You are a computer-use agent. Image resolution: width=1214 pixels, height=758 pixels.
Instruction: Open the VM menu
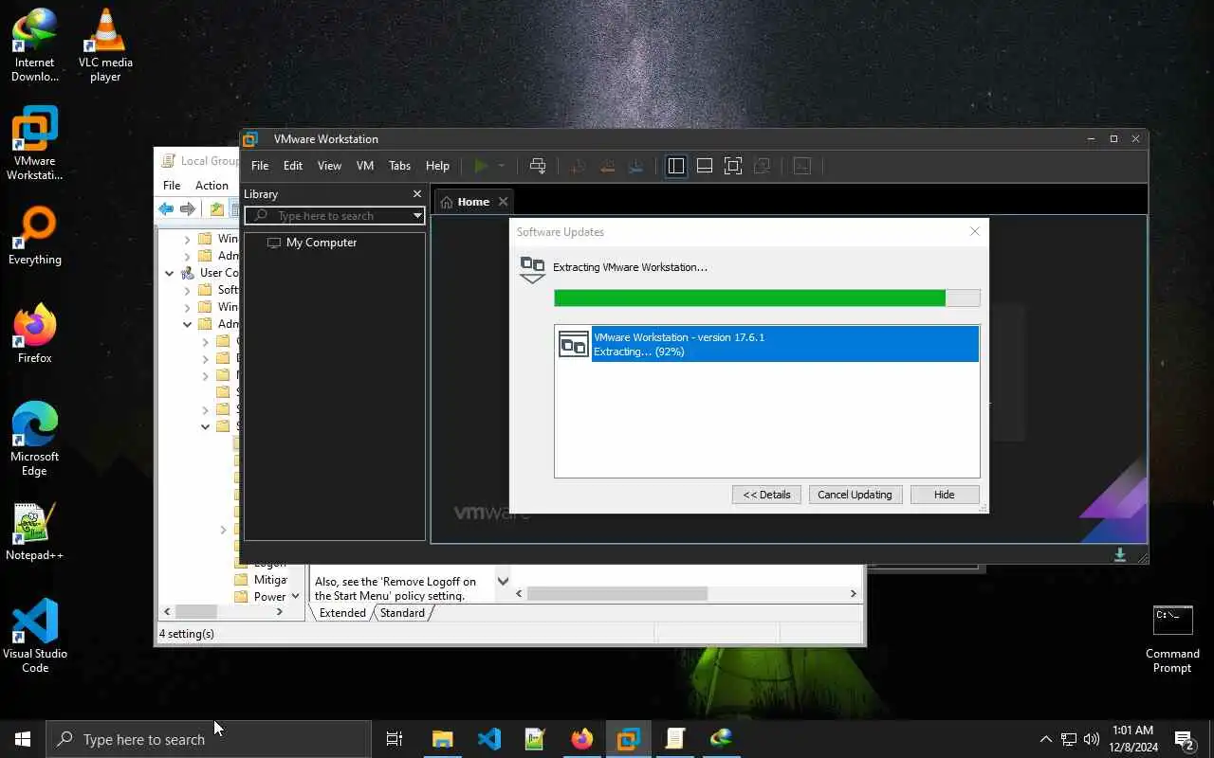pyautogui.click(x=365, y=166)
